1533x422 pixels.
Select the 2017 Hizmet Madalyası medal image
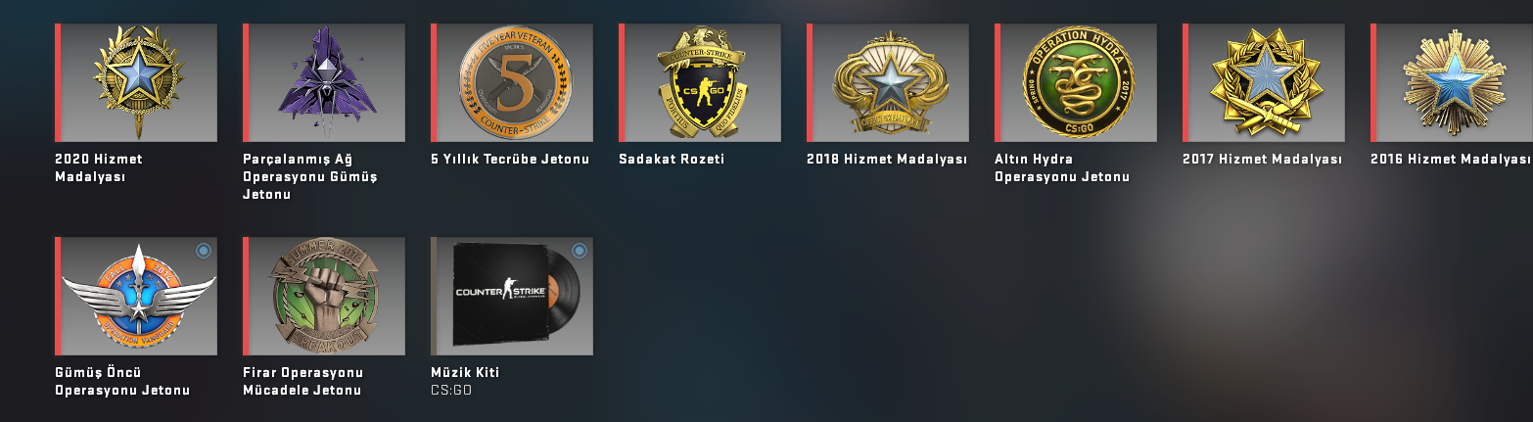point(1264,82)
